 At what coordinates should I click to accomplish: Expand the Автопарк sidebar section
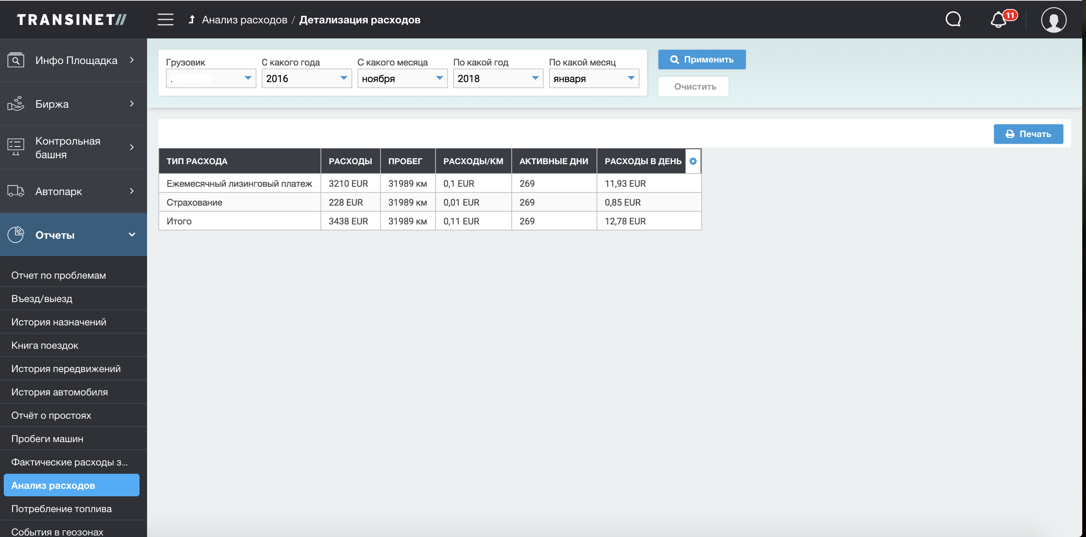click(x=74, y=191)
